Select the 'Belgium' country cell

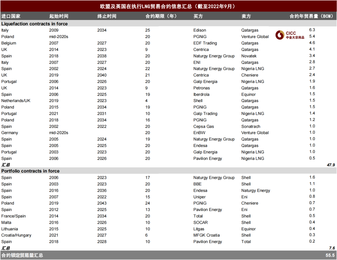coord(9,43)
